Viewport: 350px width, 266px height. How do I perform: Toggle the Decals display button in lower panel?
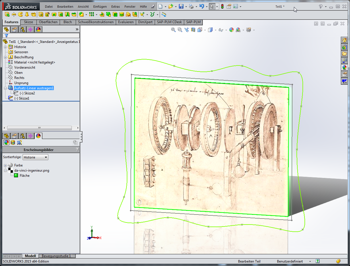[13, 142]
